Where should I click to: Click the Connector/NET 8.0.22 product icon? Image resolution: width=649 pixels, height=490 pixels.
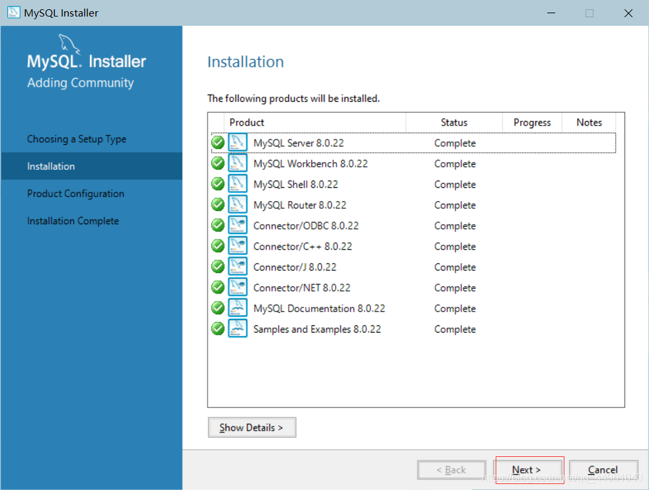coord(237,288)
